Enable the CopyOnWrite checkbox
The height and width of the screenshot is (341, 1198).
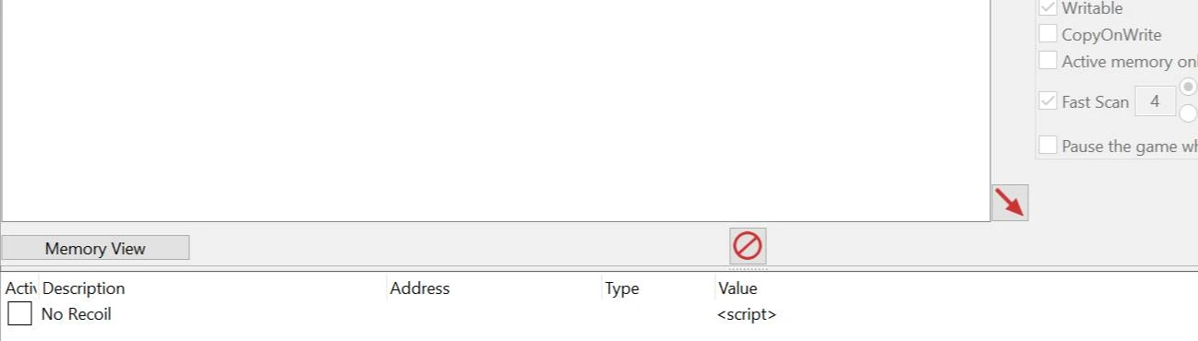1048,34
